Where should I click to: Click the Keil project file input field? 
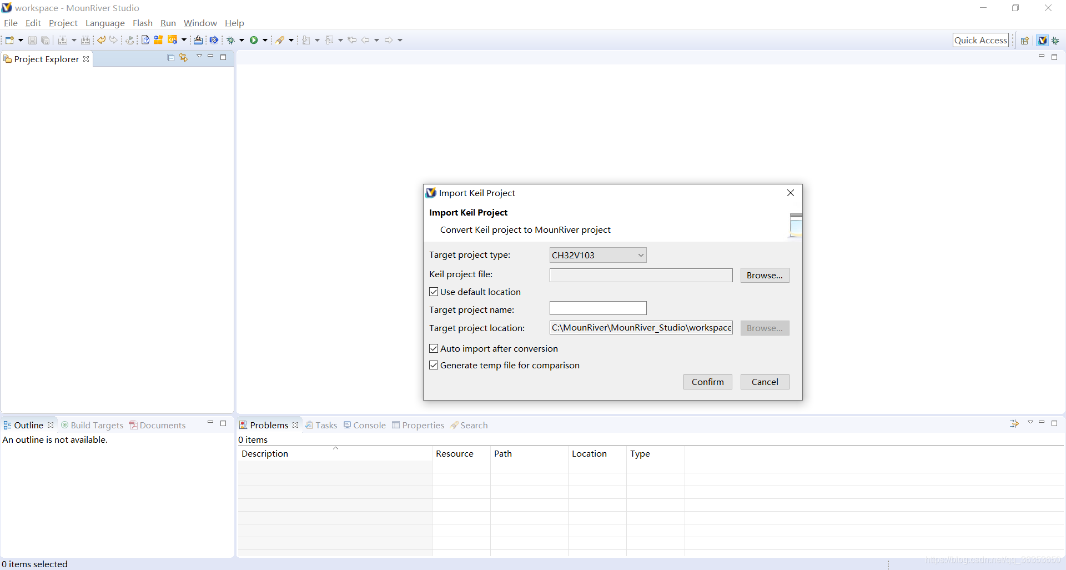[x=641, y=275]
